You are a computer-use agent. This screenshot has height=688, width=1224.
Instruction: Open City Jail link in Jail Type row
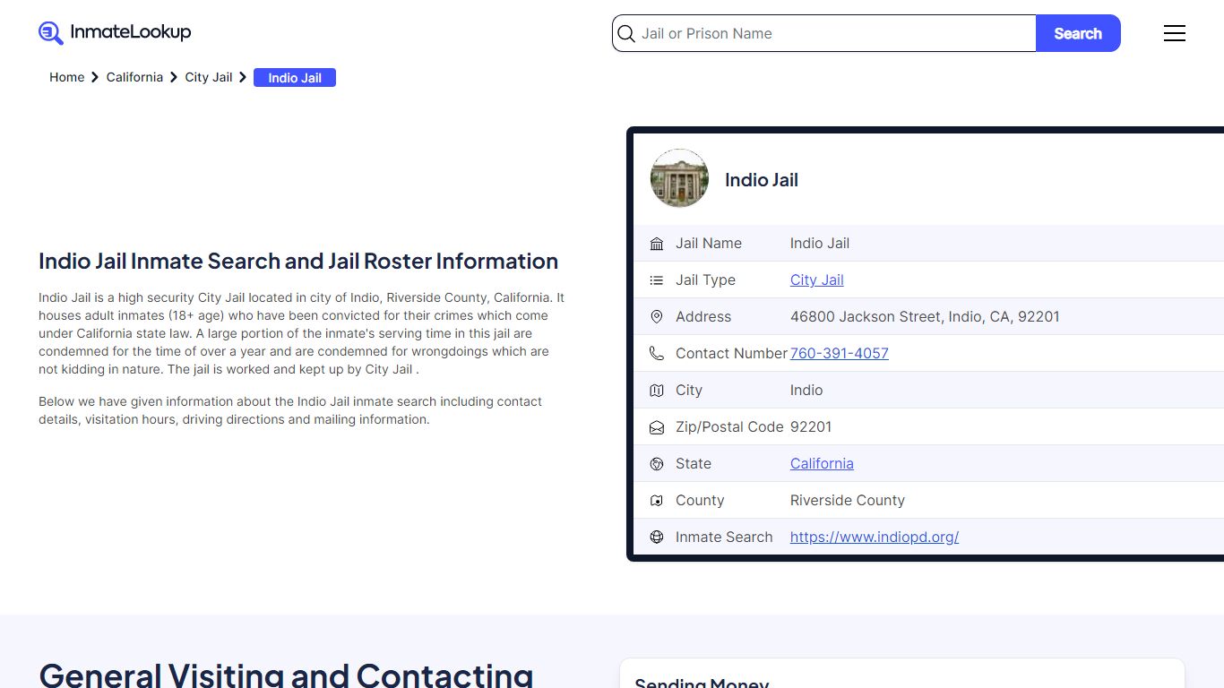pos(816,280)
